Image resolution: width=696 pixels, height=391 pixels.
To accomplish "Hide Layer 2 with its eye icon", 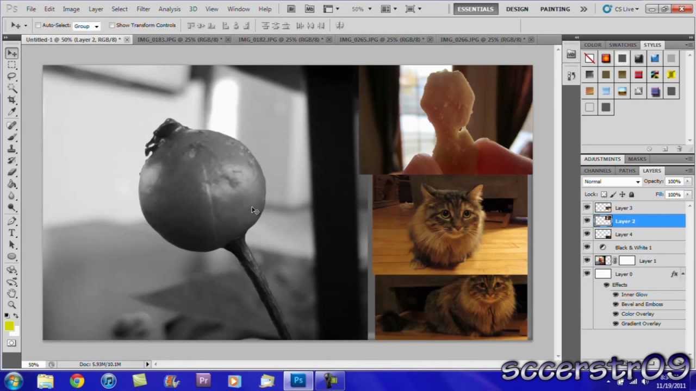I will point(587,220).
